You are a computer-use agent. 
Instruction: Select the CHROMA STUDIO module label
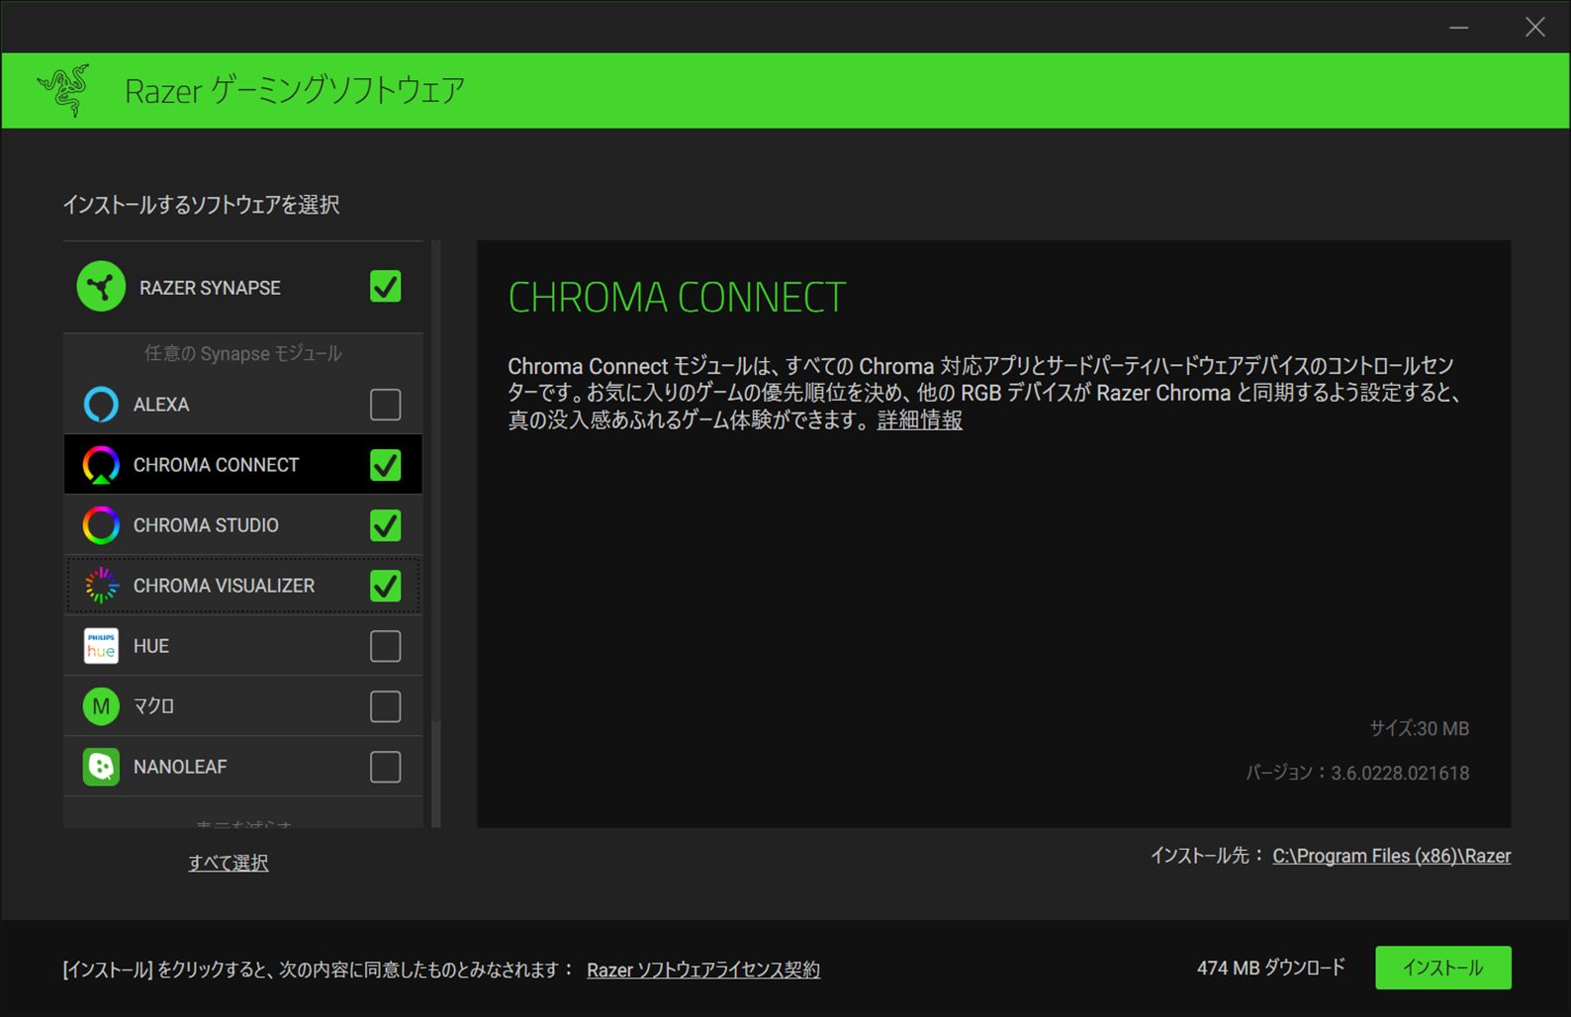coord(206,525)
